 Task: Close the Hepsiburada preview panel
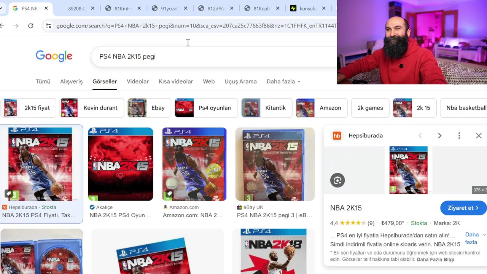(479, 136)
